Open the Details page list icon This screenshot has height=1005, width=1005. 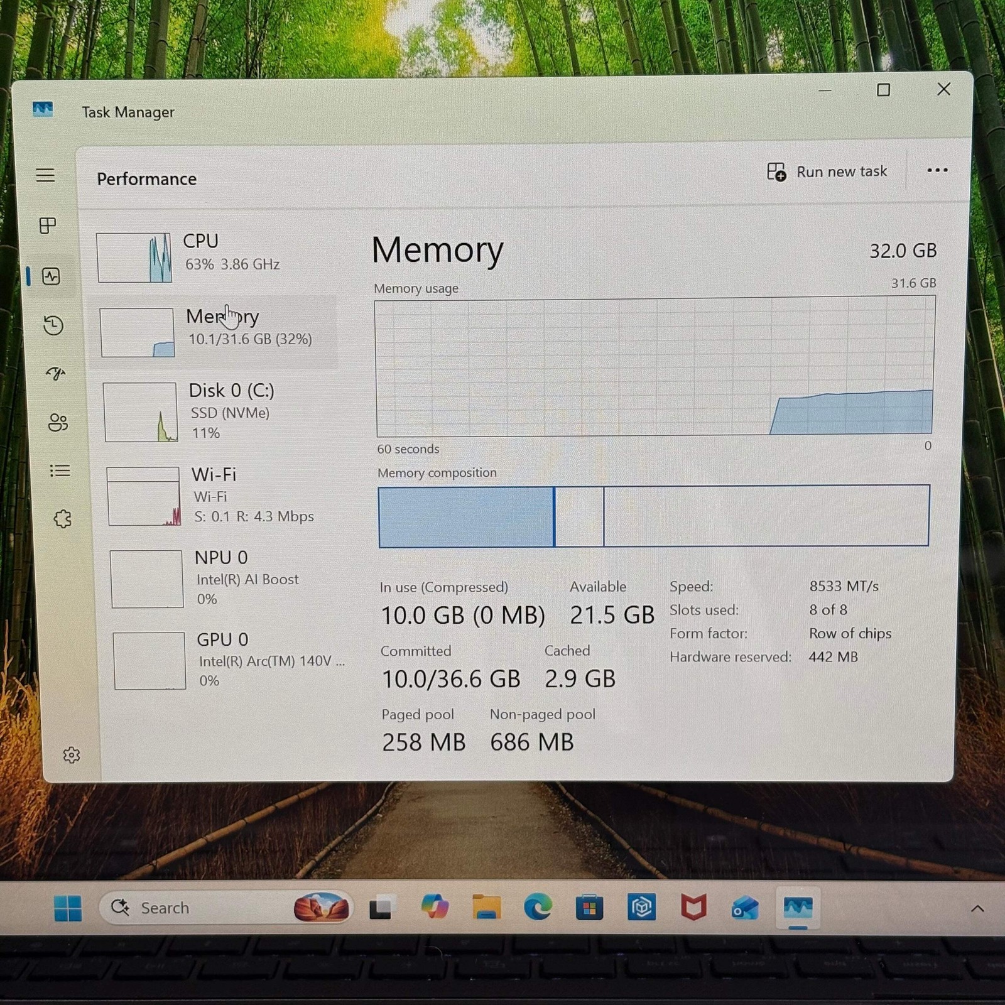pyautogui.click(x=60, y=470)
